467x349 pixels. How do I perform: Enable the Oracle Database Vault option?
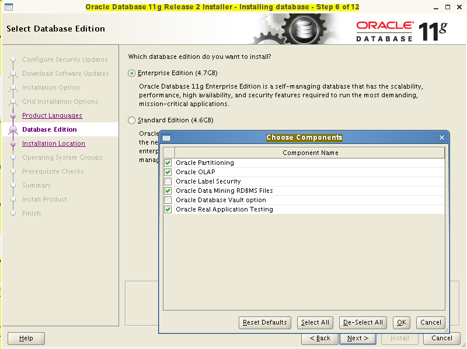(x=168, y=200)
